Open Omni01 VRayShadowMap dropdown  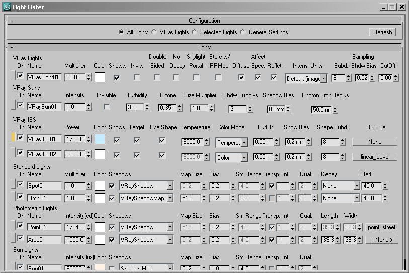point(146,198)
